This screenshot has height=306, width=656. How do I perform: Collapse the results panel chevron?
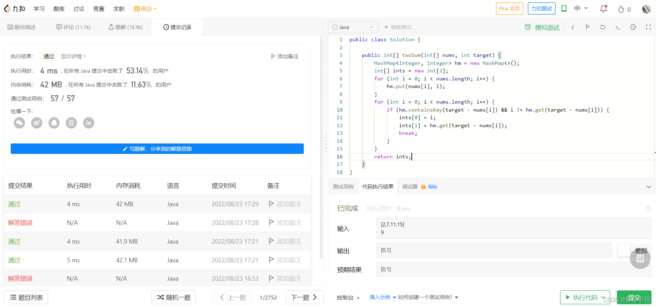tap(648, 187)
